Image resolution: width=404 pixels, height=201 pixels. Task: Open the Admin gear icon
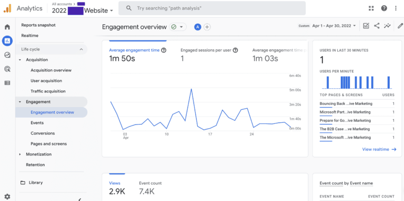click(7, 197)
